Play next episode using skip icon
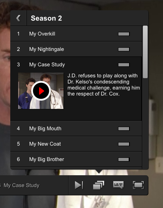163x208 pixels. click(79, 185)
